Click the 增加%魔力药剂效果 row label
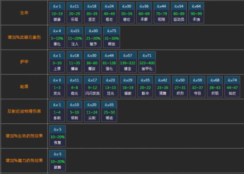 [x=24, y=161]
